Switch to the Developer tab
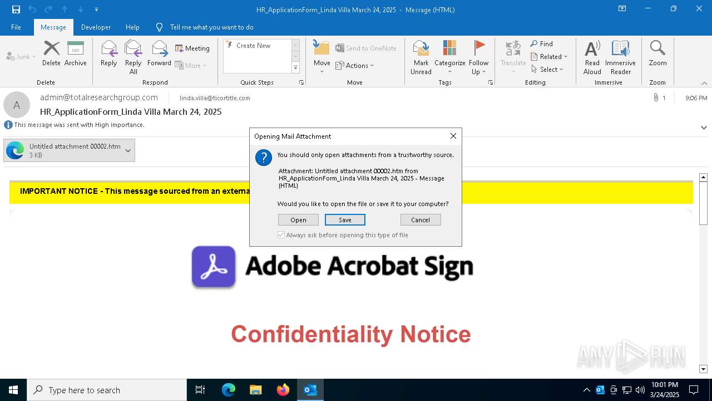712x401 pixels. tap(96, 27)
